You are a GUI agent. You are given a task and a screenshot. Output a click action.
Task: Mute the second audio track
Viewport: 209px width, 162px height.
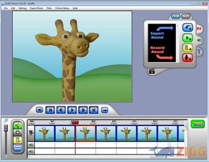pyautogui.click(x=31, y=152)
